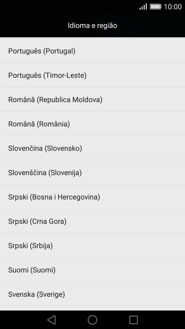This screenshot has width=185, height=329.
Task: Tap the Android back navigation icon
Action: pyautogui.click(x=52, y=320)
